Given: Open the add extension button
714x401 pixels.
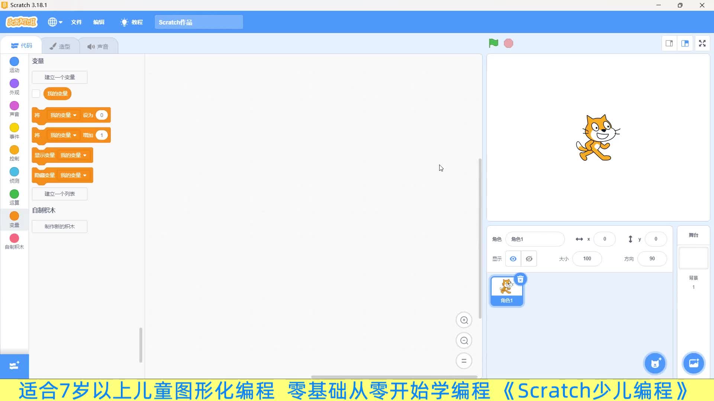Looking at the screenshot, I should [14, 366].
